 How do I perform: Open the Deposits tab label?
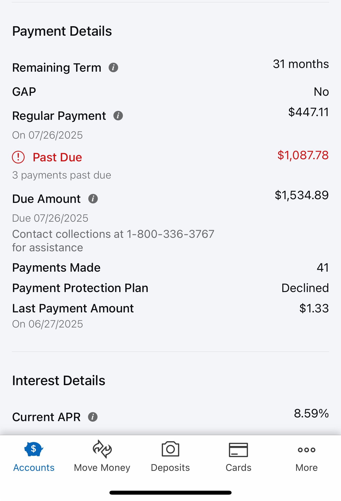point(170,468)
